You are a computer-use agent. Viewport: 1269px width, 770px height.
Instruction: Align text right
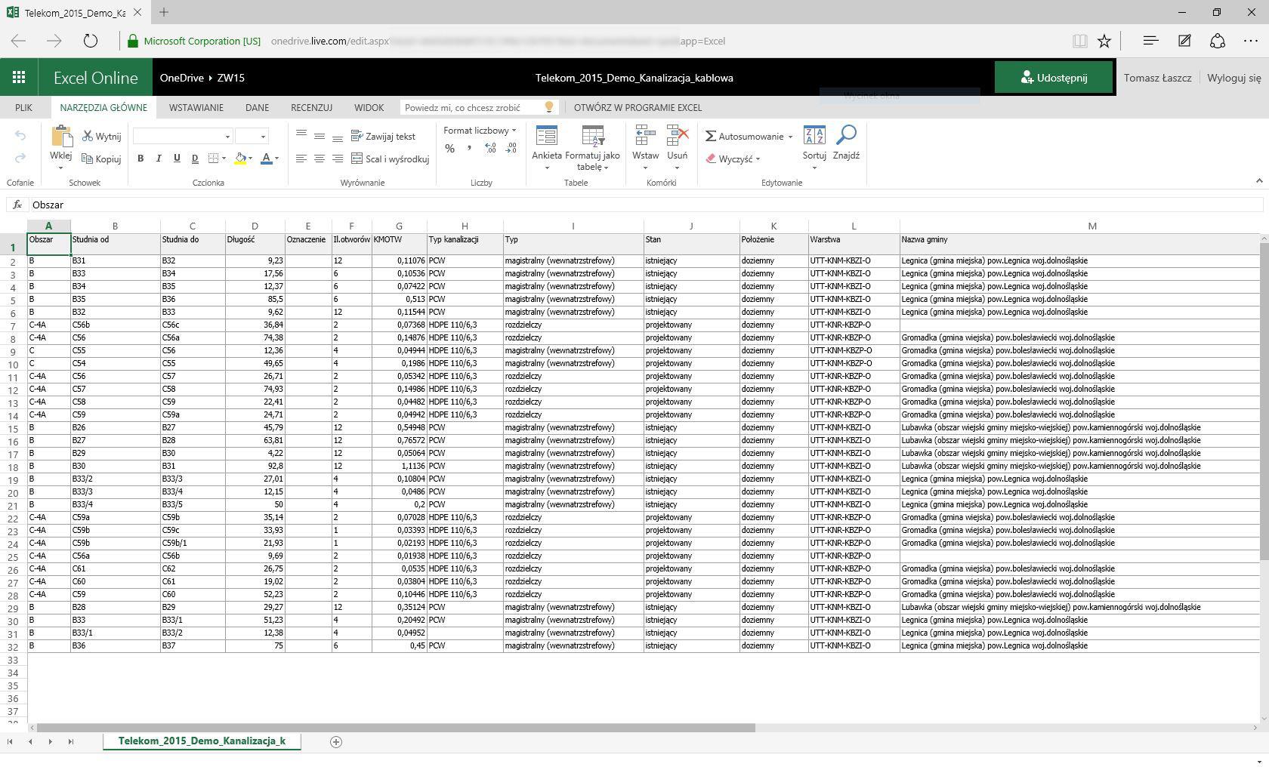click(338, 159)
